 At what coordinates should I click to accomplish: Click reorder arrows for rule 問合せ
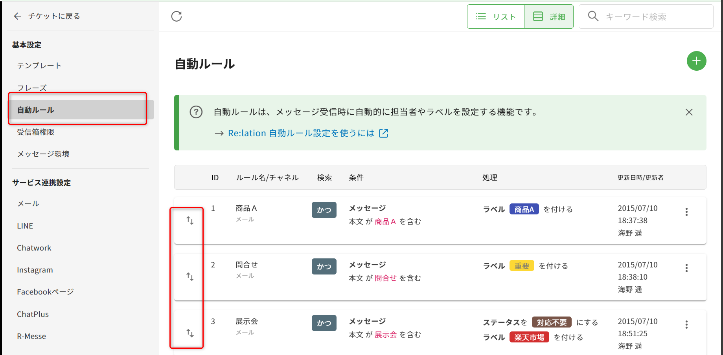click(190, 277)
